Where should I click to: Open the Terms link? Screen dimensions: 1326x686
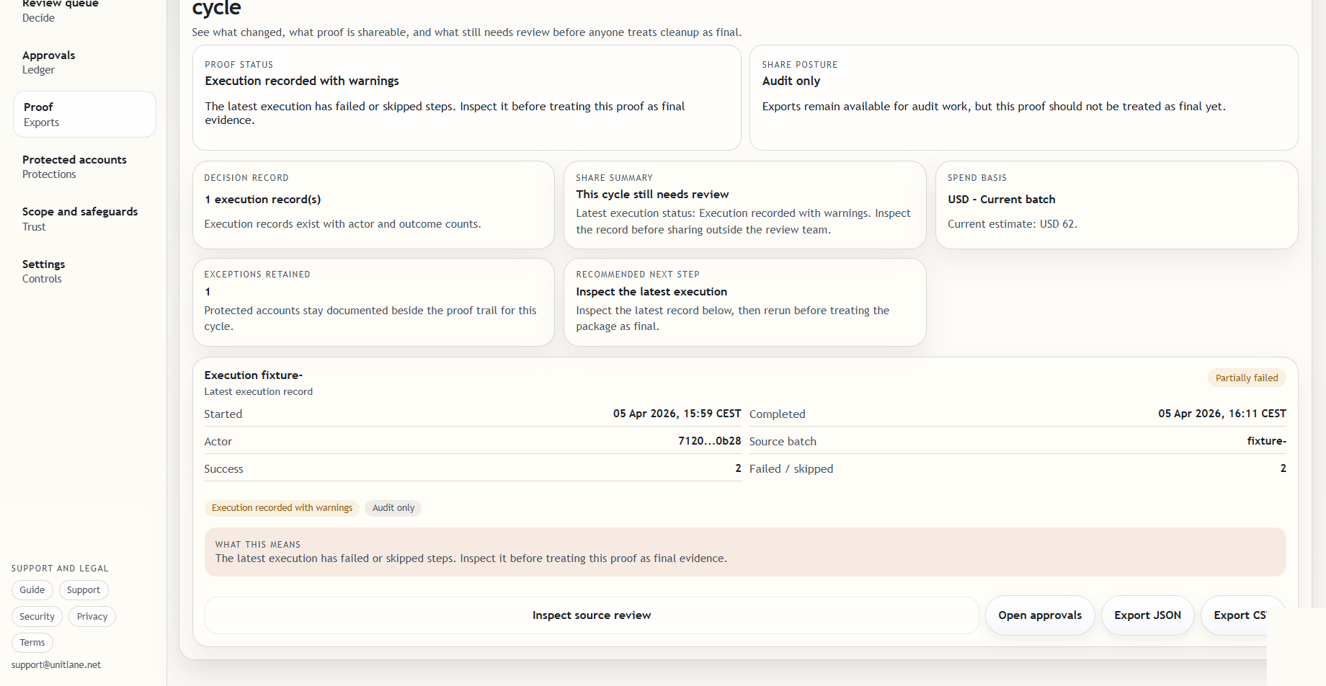(32, 643)
